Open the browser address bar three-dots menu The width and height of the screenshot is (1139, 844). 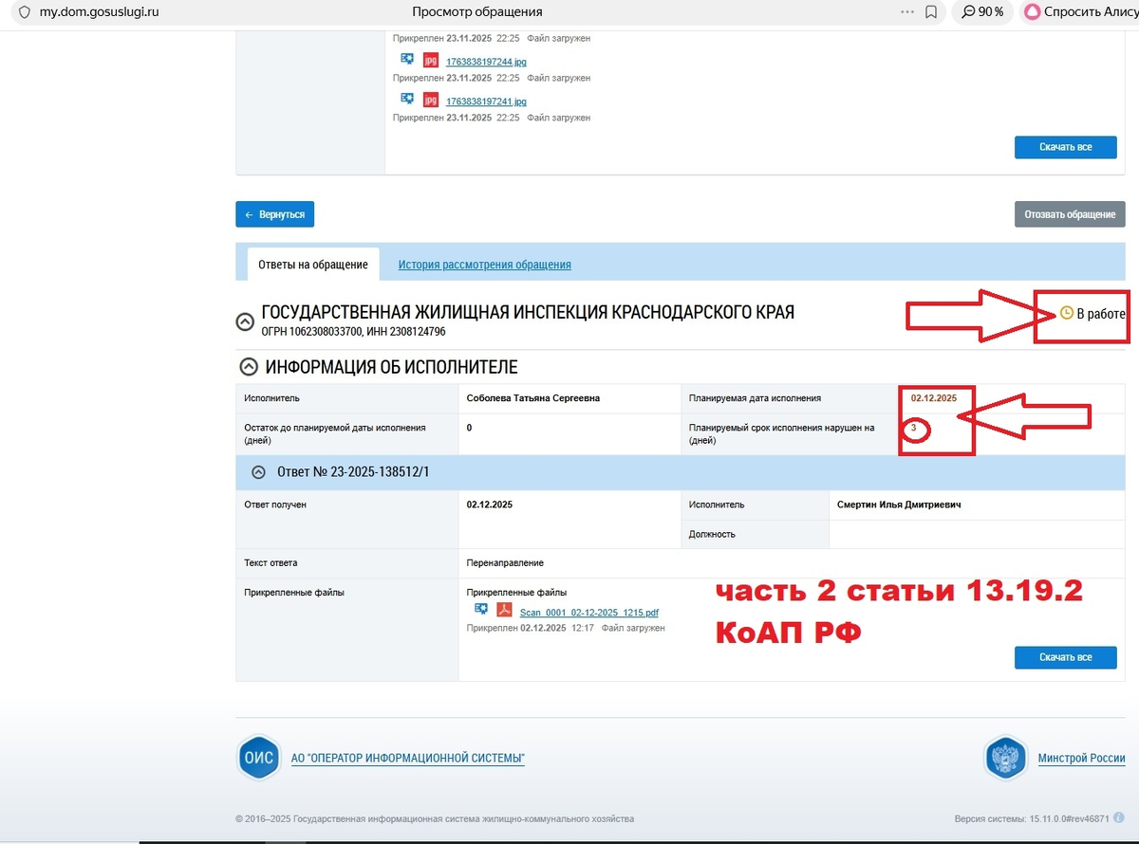pos(906,12)
